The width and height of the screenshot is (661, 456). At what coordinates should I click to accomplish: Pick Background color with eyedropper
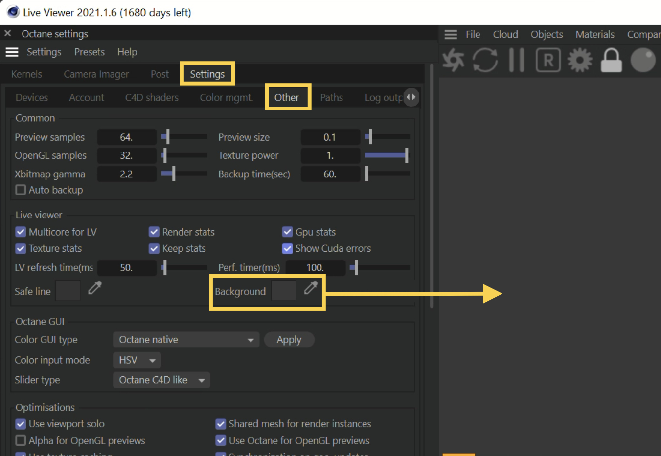coord(311,288)
